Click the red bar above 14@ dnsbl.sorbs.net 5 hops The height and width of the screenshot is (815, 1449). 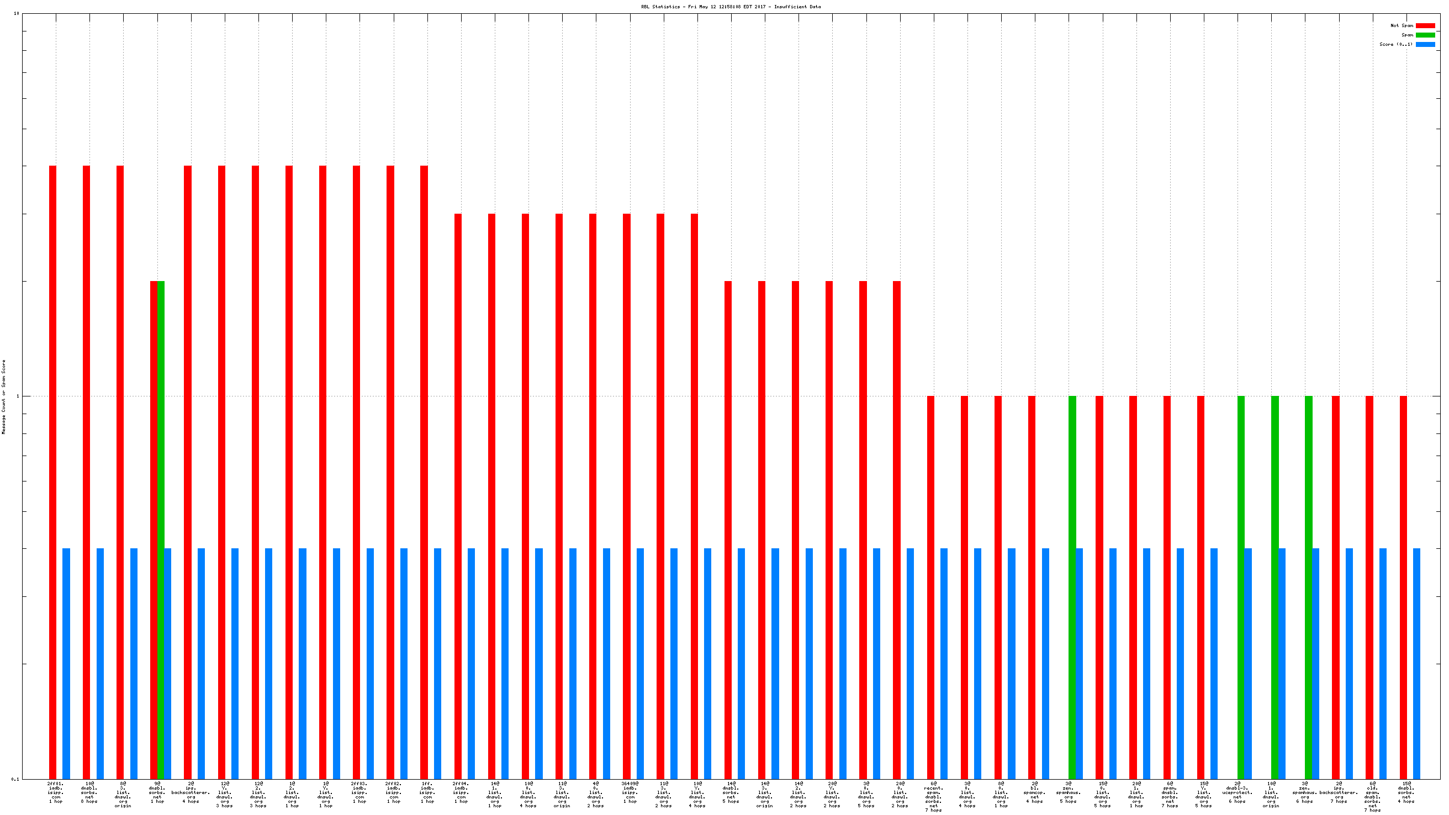click(728, 529)
